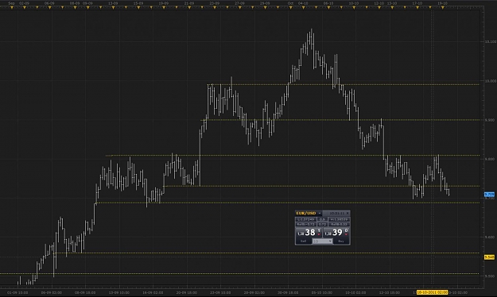Click the 9.900 price axis label
This screenshot has width=497, height=297.
tap(489, 120)
